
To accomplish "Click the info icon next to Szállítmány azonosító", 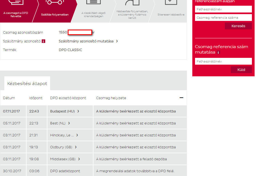I will coord(43,41).
